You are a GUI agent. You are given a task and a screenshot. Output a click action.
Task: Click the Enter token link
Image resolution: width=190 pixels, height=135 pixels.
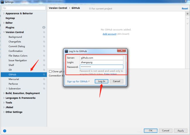click(x=110, y=74)
